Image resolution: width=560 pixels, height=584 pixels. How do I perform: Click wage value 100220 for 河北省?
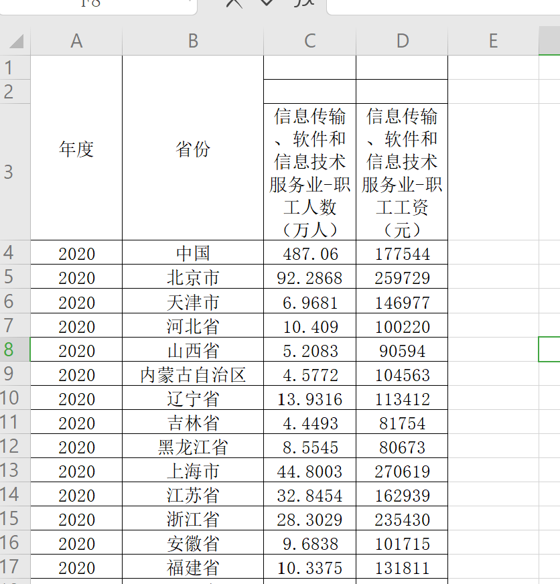click(402, 325)
